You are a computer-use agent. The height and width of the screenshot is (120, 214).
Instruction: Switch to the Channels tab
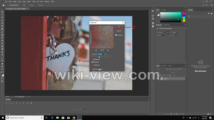(164, 66)
